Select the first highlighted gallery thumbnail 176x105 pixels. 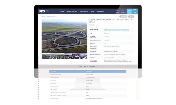tap(45, 56)
